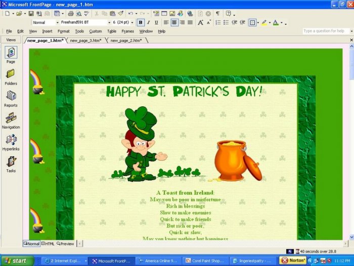Image resolution: width=354 pixels, height=266 pixels.
Task: Click the Insert Hyperlink globe icon
Action: coord(190,14)
